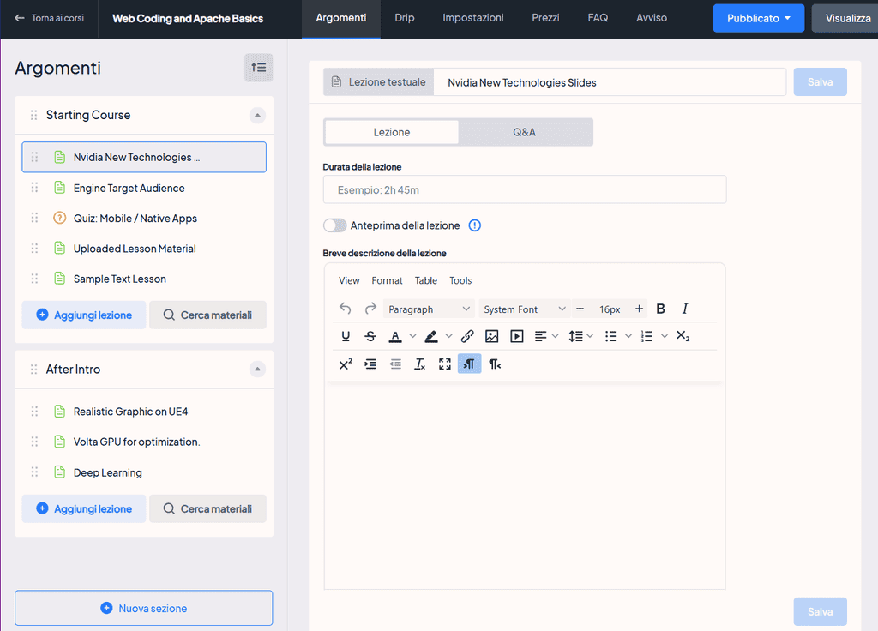Collapse the After Intro section
Screen dimensions: 878x631
tap(257, 369)
